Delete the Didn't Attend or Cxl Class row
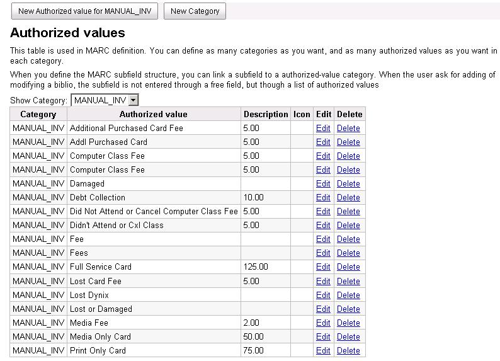500x361 pixels. 348,225
